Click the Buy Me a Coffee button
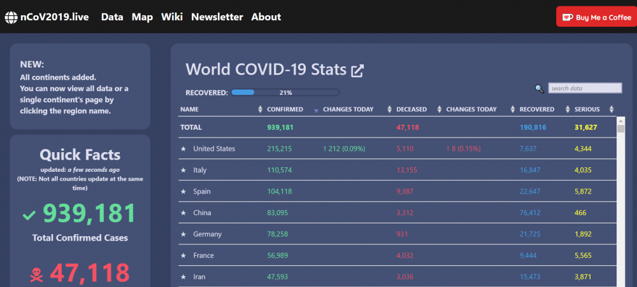Viewport: 637px width, 287px height. pyautogui.click(x=596, y=17)
